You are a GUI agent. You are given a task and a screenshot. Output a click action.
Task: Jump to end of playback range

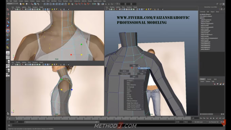pos(224,118)
